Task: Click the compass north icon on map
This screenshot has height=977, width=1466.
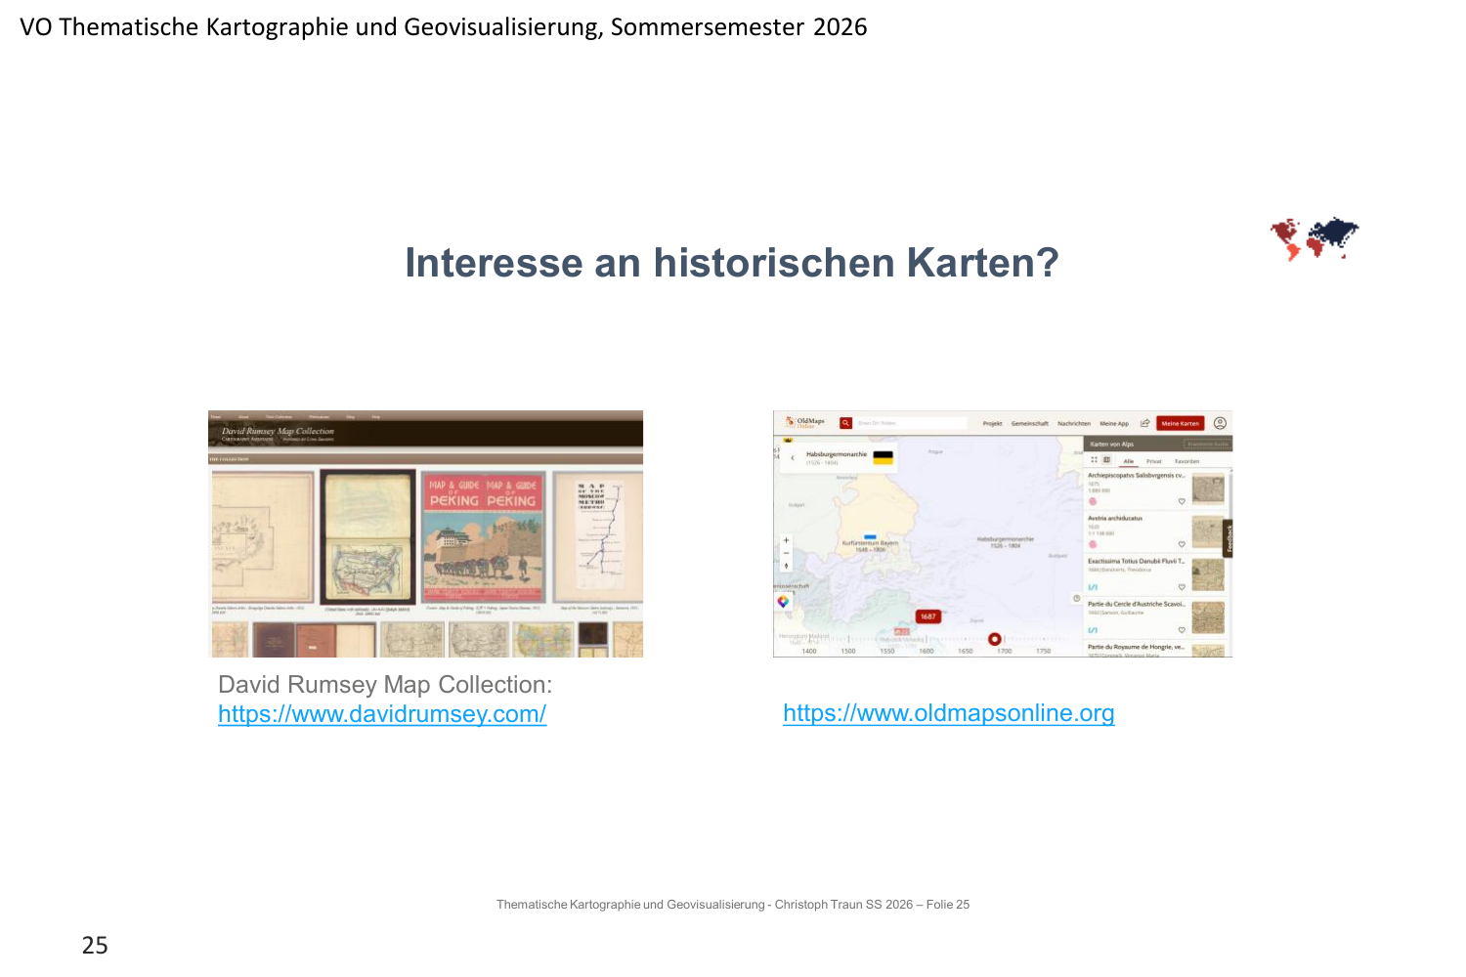Action: point(786,566)
